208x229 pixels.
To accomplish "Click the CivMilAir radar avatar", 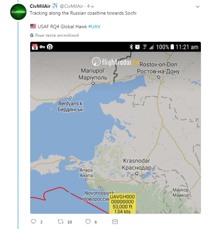I will coord(18,12).
